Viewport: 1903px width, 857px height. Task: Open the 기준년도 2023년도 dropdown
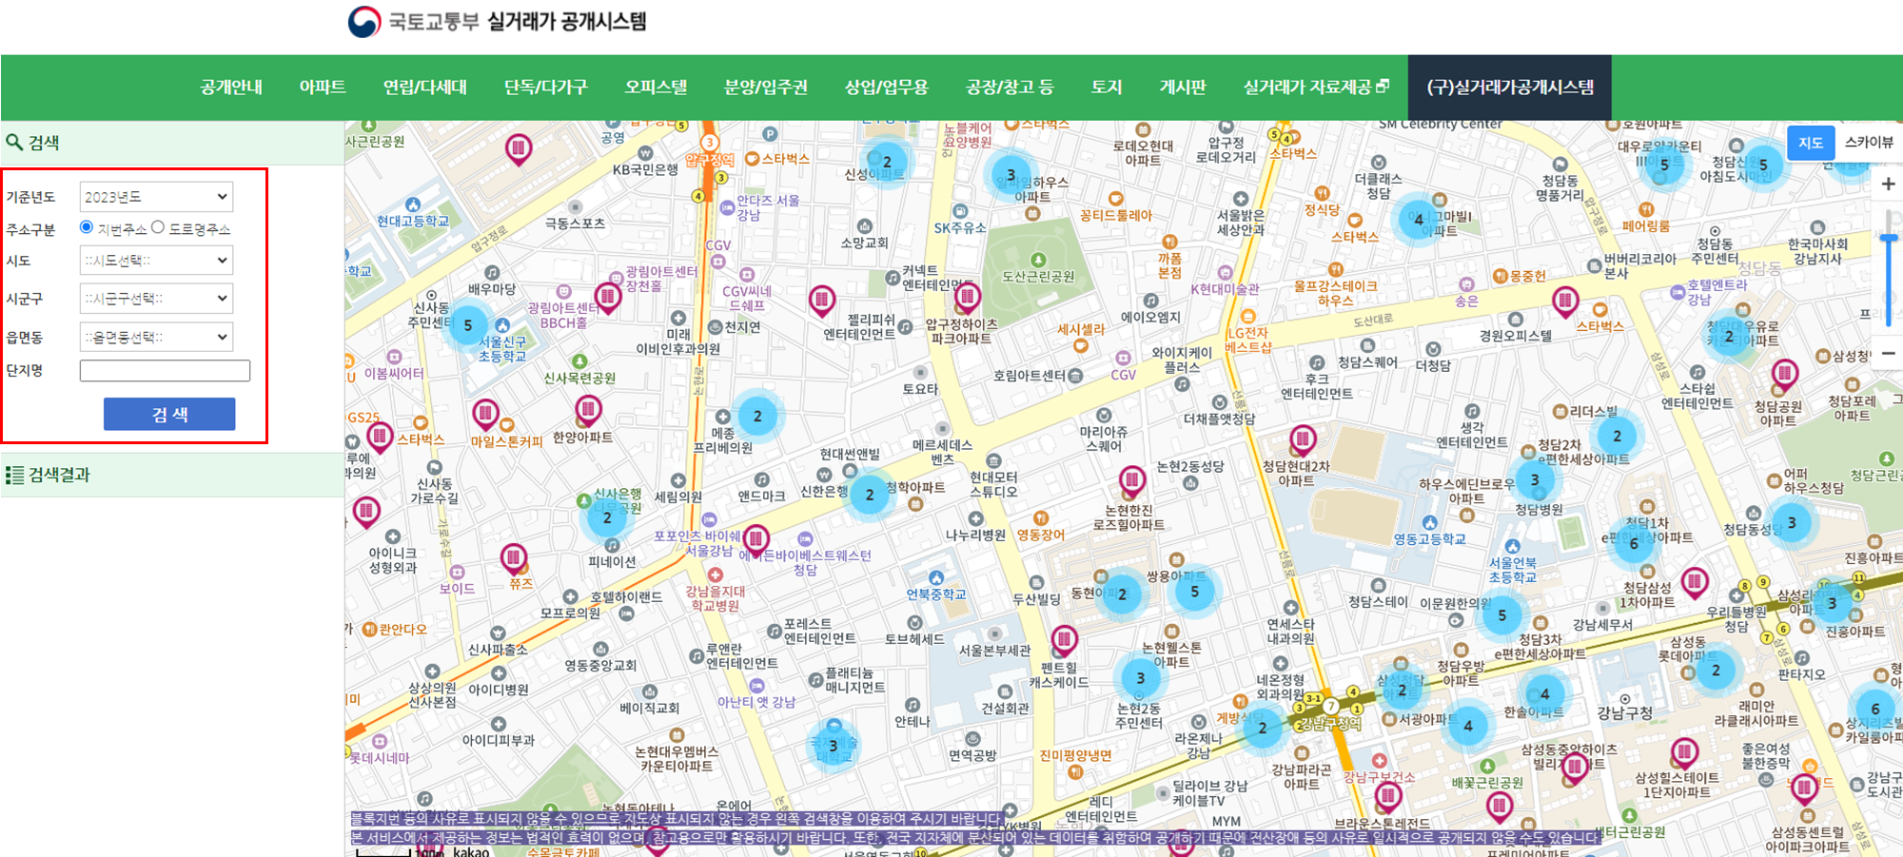point(156,197)
